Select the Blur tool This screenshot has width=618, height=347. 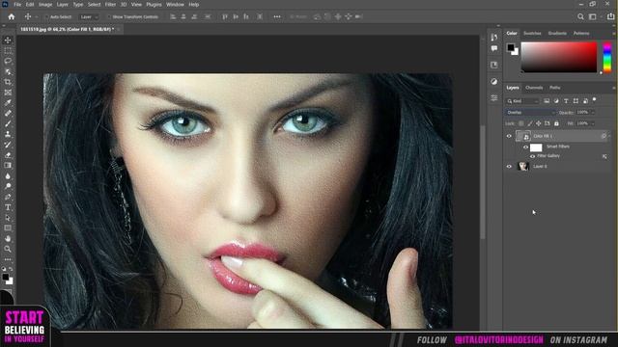point(8,175)
